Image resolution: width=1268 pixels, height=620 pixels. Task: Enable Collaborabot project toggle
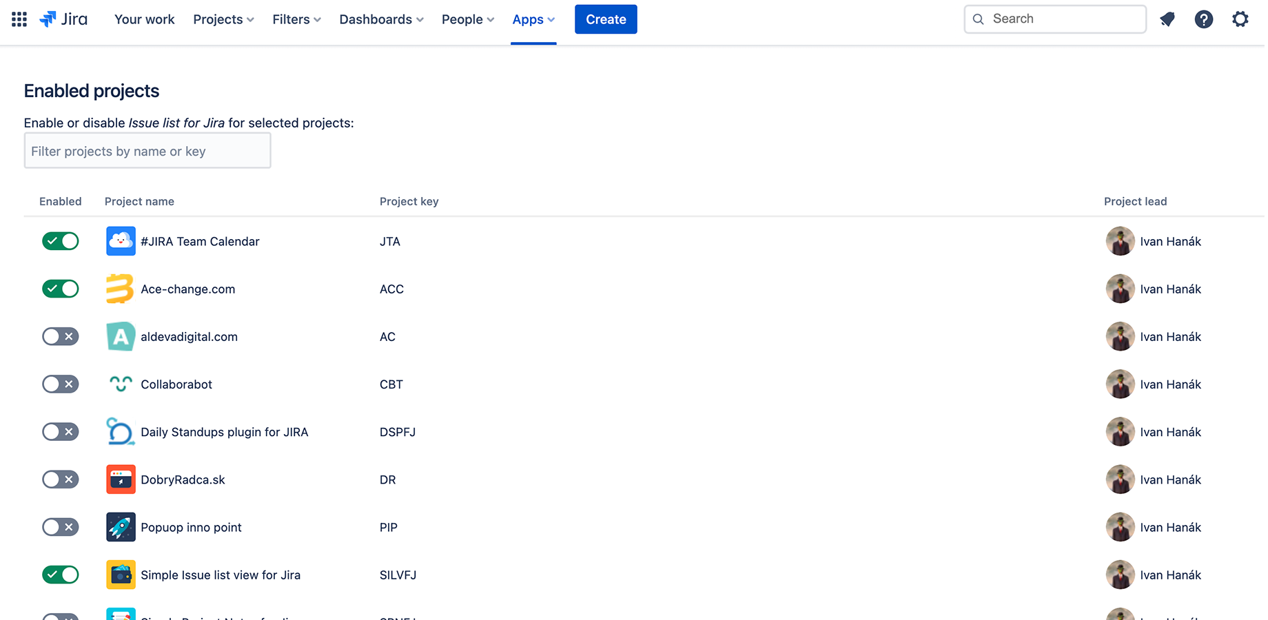pos(61,384)
